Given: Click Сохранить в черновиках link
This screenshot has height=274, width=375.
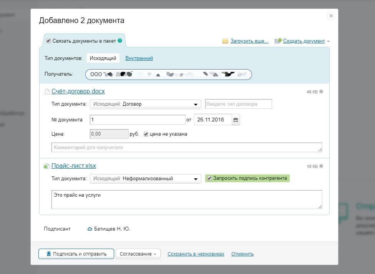Looking at the screenshot, I should [x=196, y=254].
